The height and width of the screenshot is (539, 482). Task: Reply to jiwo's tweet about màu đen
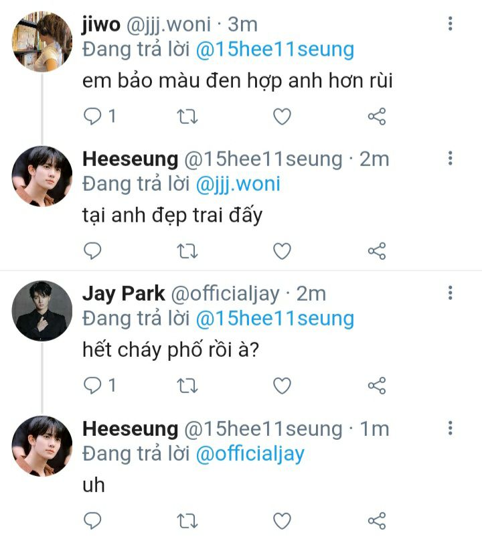(x=92, y=117)
